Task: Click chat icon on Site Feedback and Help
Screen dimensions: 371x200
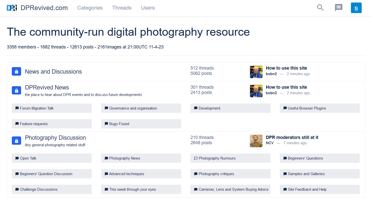Action: [285, 189]
